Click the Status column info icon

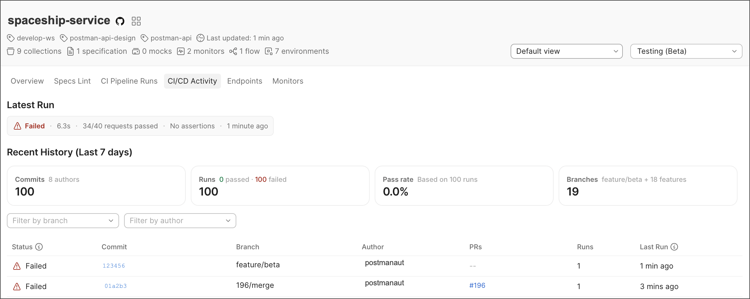(39, 247)
